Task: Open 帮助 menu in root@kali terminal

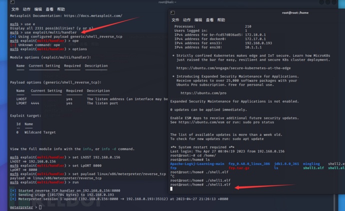Action: (x=61, y=9)
